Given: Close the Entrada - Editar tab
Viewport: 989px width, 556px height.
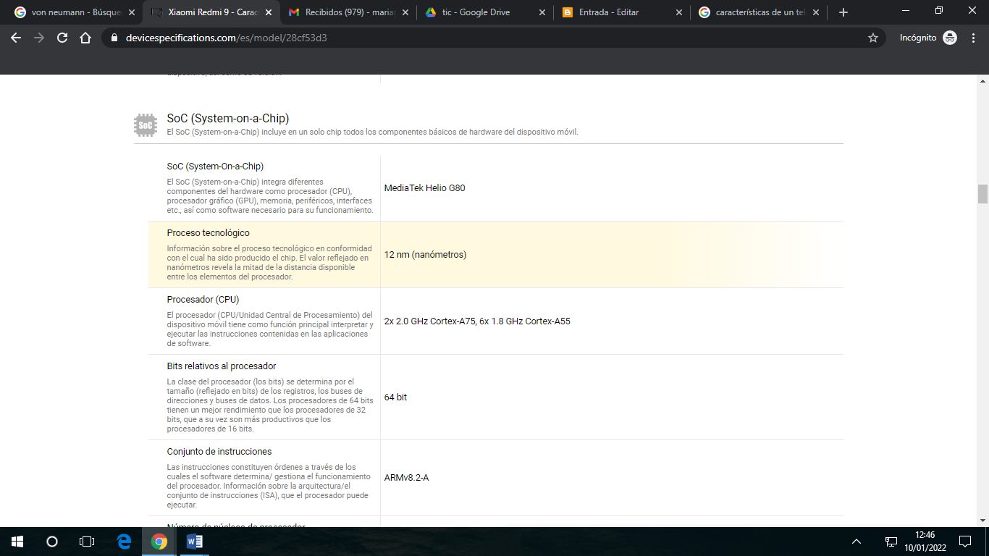Looking at the screenshot, I should coord(678,12).
